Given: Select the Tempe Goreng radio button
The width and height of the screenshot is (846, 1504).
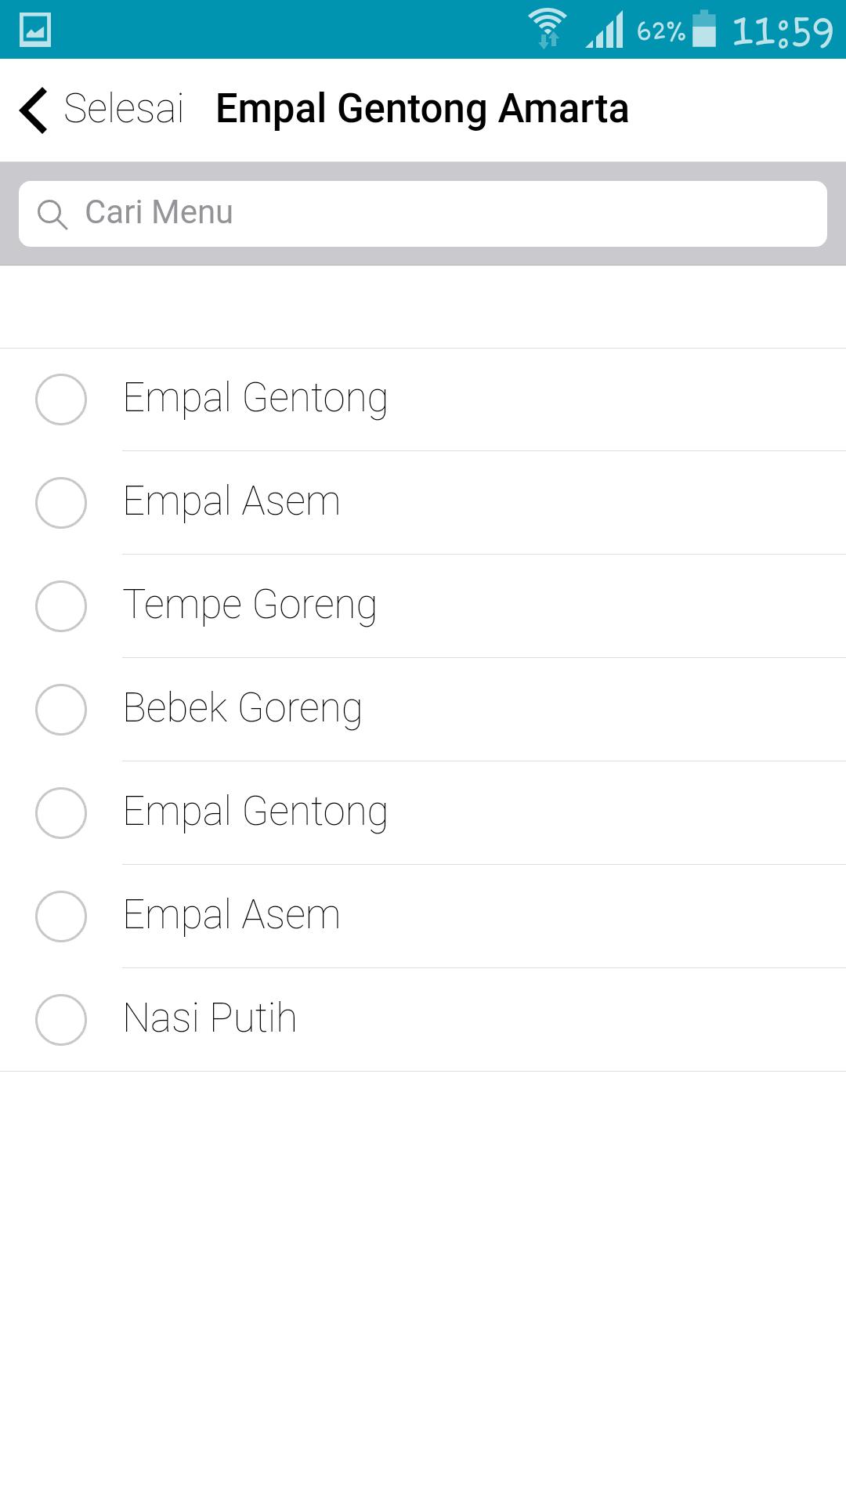Looking at the screenshot, I should pos(61,606).
